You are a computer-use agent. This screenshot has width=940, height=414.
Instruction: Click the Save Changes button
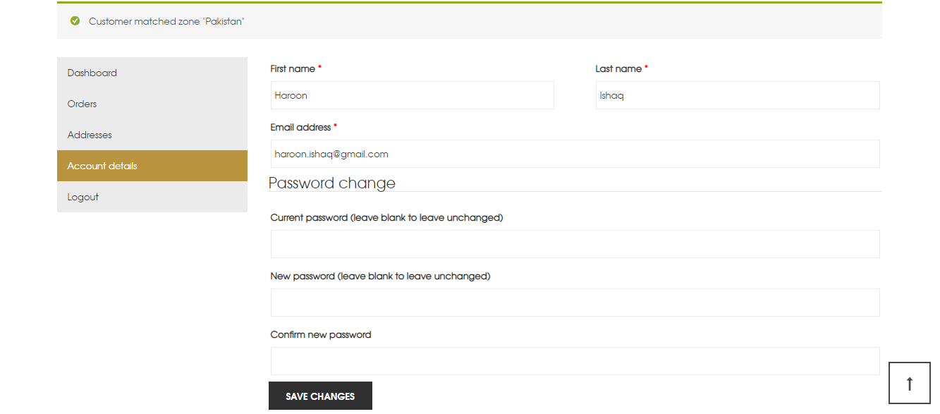click(x=320, y=396)
